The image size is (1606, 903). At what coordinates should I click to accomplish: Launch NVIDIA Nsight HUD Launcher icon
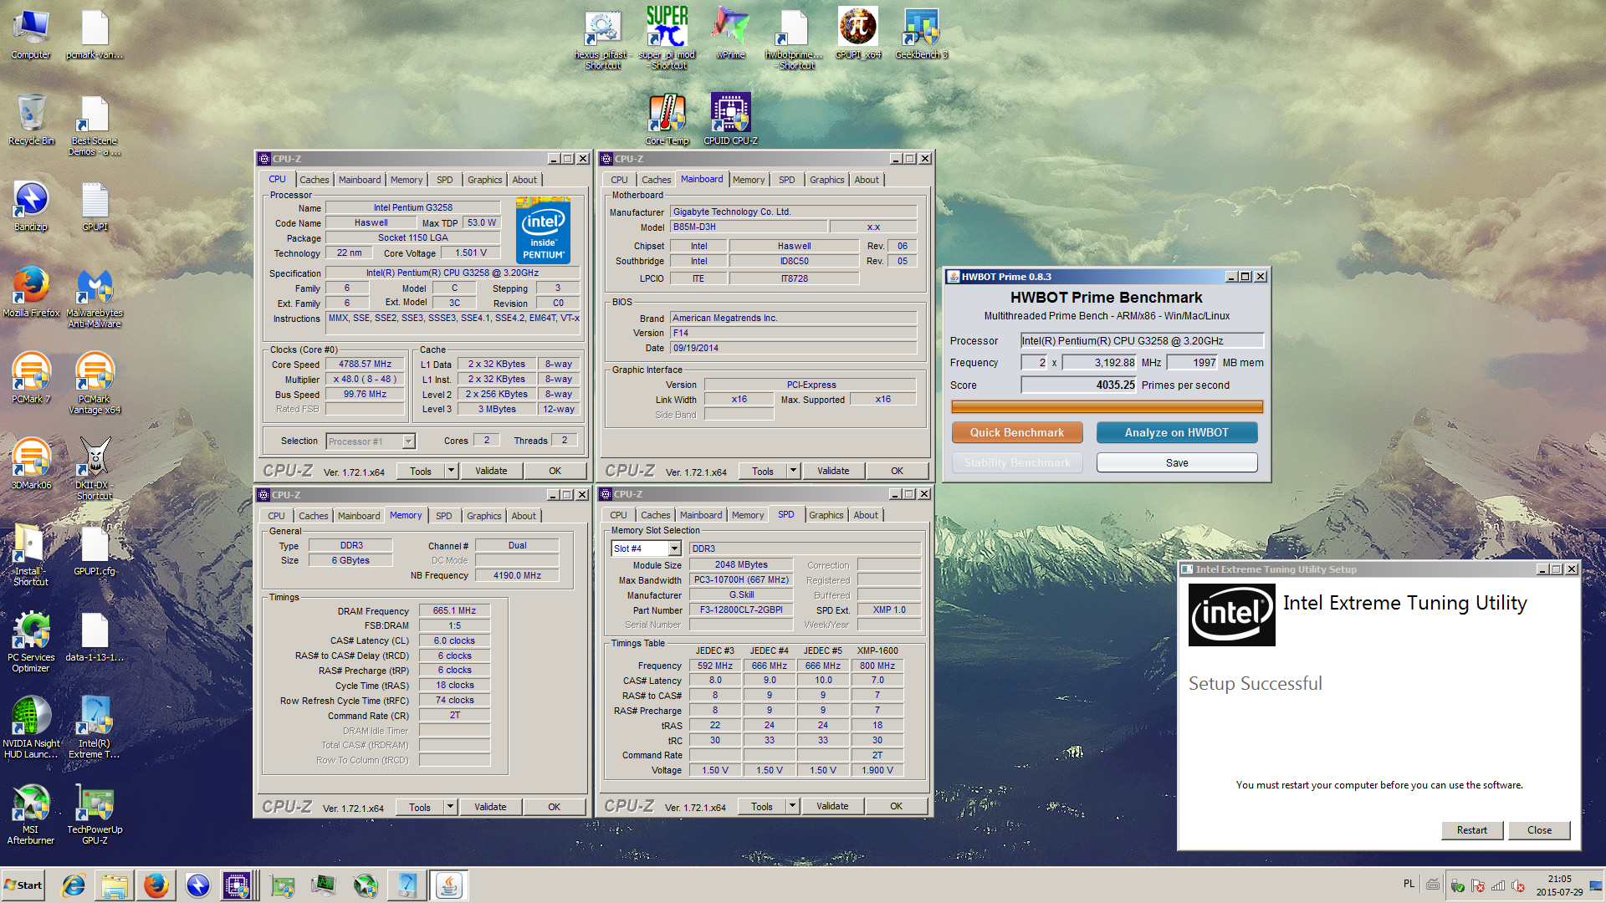tap(31, 727)
